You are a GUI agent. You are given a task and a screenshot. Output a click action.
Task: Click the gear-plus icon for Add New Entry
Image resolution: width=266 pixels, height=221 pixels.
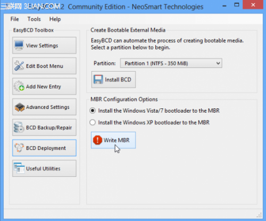pyautogui.click(x=19, y=86)
